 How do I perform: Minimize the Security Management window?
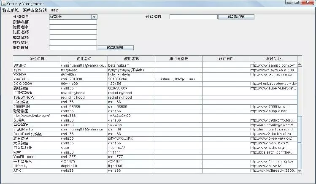click(x=289, y=3)
